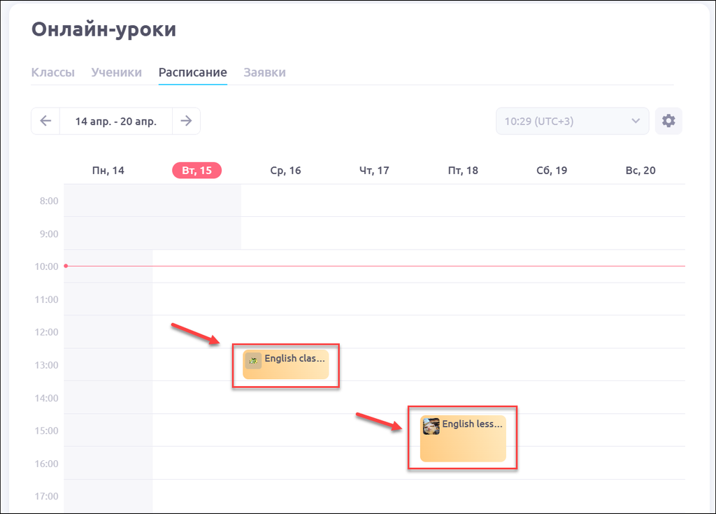Image resolution: width=716 pixels, height=514 pixels.
Task: Open schedule settings gear icon
Action: [668, 121]
